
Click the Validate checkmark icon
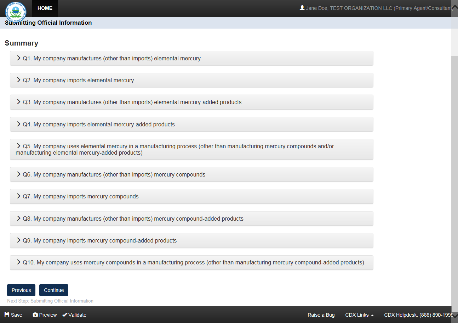(x=65, y=315)
